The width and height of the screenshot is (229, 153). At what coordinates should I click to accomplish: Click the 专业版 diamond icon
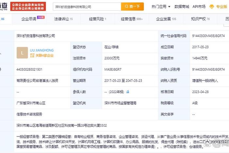tap(212, 7)
